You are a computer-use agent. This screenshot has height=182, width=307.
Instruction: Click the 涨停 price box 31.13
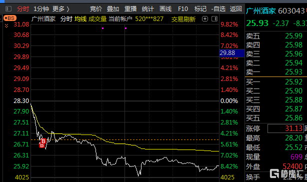coord(285,128)
